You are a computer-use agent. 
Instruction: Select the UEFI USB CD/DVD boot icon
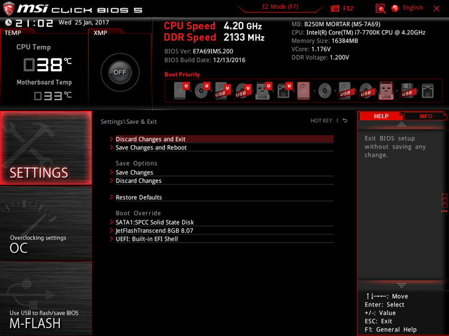click(x=243, y=91)
